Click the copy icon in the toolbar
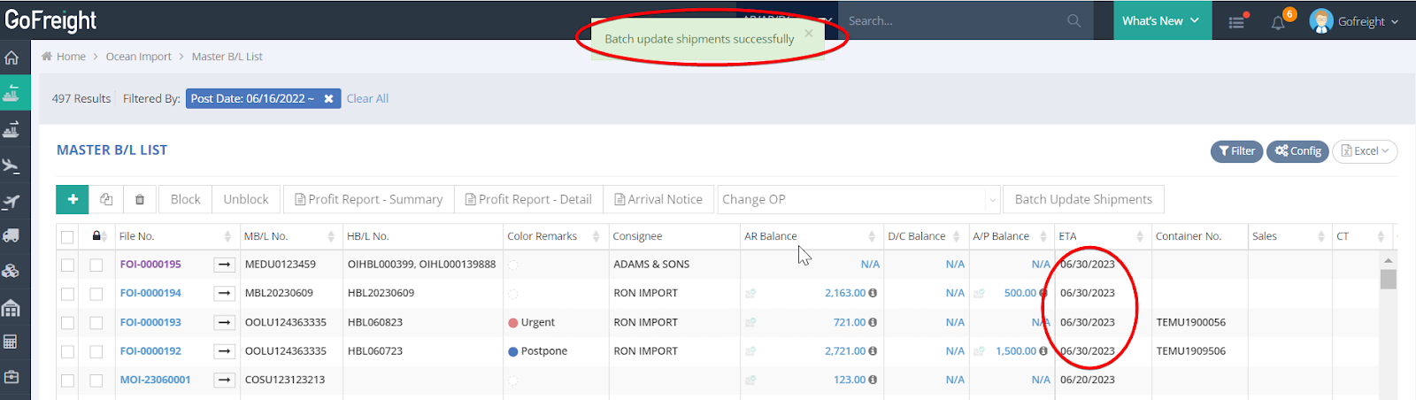The height and width of the screenshot is (400, 1416). point(106,199)
